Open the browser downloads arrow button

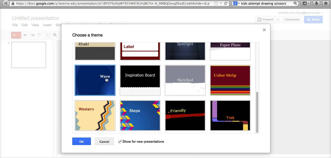[316, 3]
